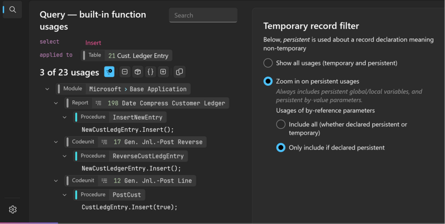Collapse the ReverseCustLedgEntry procedure chevron

[65, 156]
